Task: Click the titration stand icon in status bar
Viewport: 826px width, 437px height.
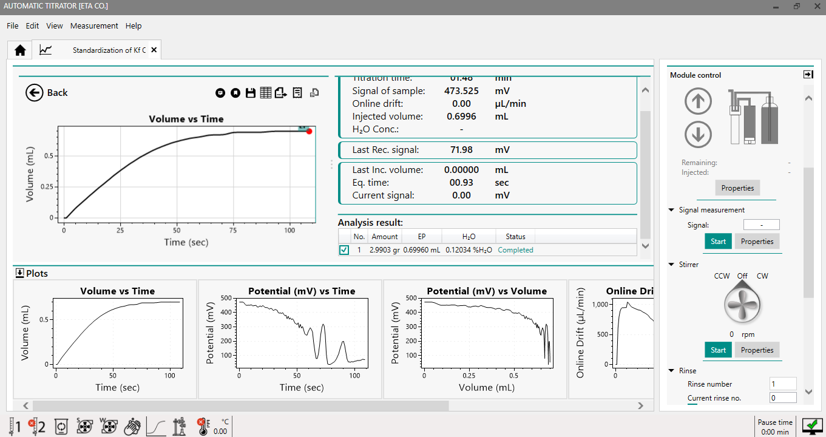Action: click(179, 427)
